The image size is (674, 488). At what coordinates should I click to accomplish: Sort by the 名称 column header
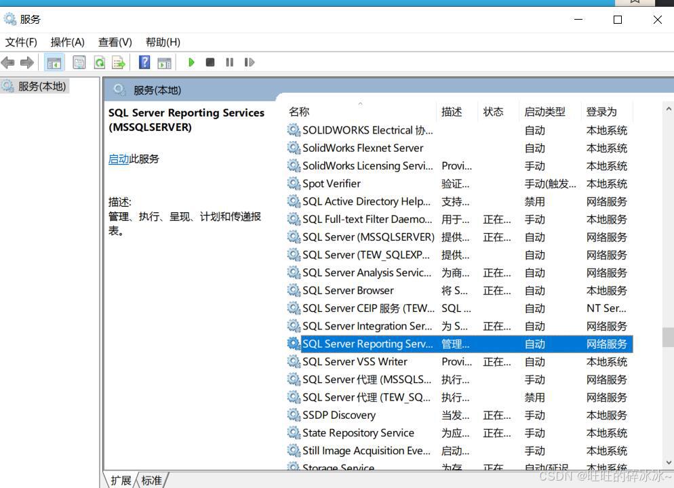[299, 112]
